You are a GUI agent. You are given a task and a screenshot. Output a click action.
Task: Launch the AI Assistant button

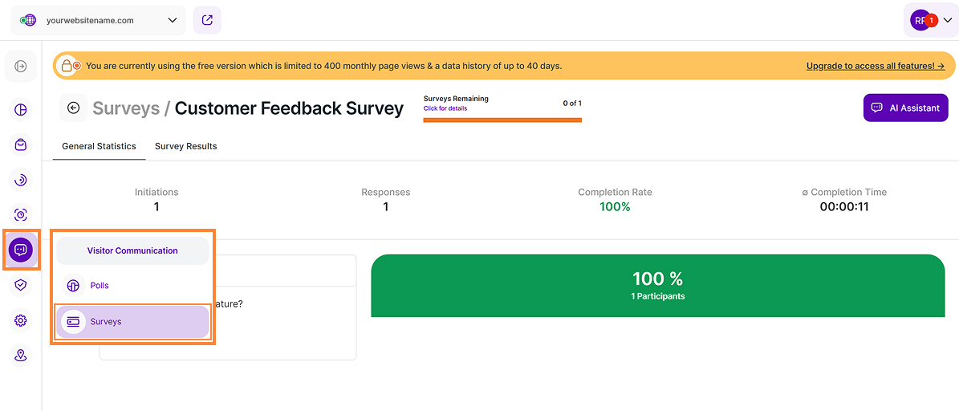906,108
